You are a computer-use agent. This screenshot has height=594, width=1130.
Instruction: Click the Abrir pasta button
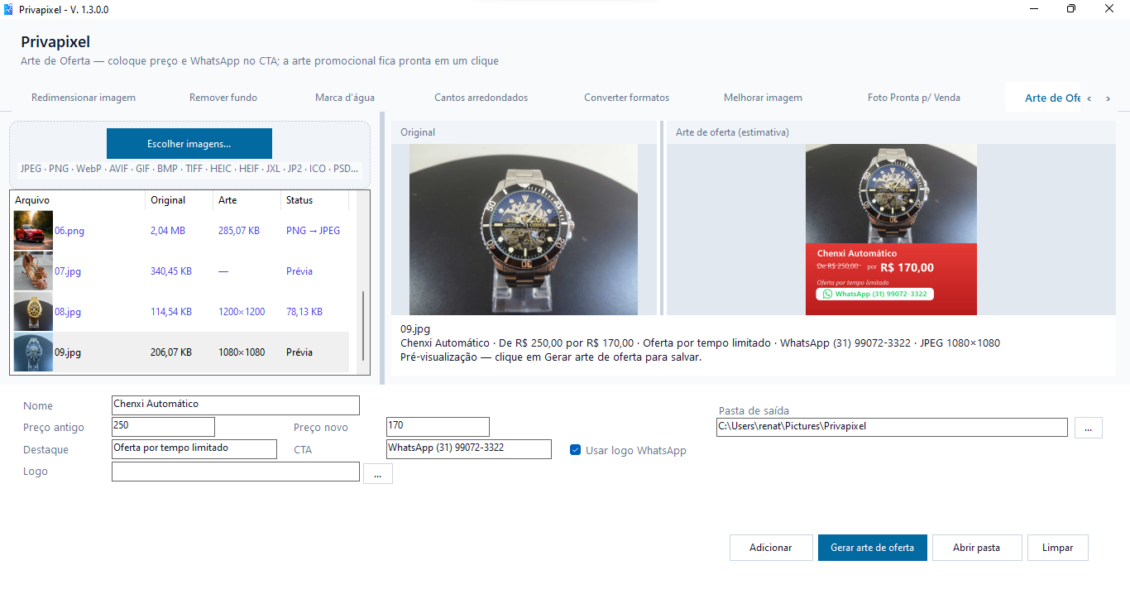977,548
